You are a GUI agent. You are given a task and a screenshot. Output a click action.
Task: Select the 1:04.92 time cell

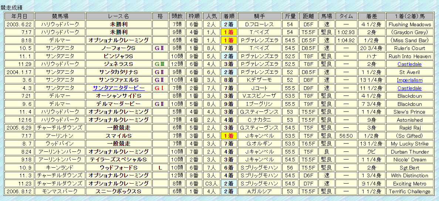(346, 40)
